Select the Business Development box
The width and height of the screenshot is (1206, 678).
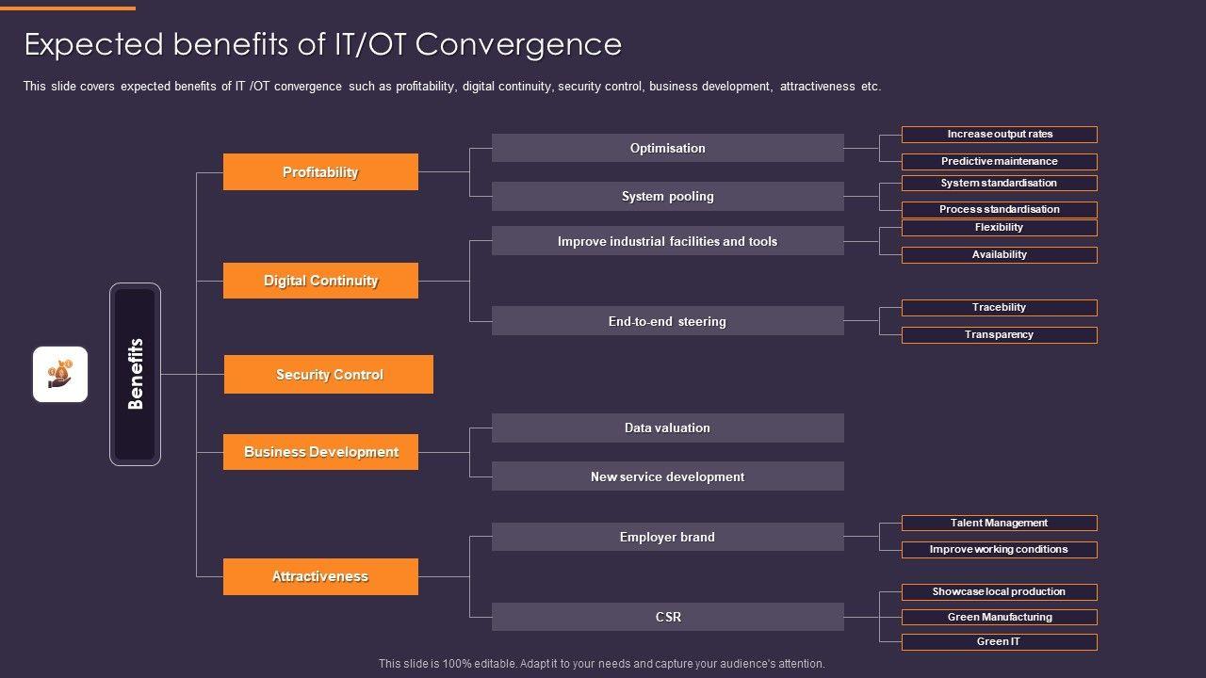(x=320, y=452)
